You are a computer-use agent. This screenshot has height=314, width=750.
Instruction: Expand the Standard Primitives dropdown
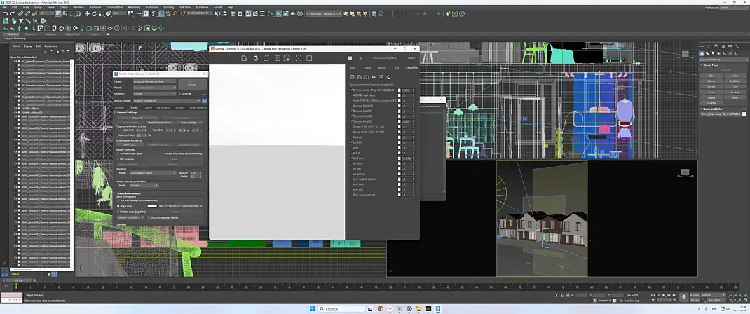tap(724, 59)
